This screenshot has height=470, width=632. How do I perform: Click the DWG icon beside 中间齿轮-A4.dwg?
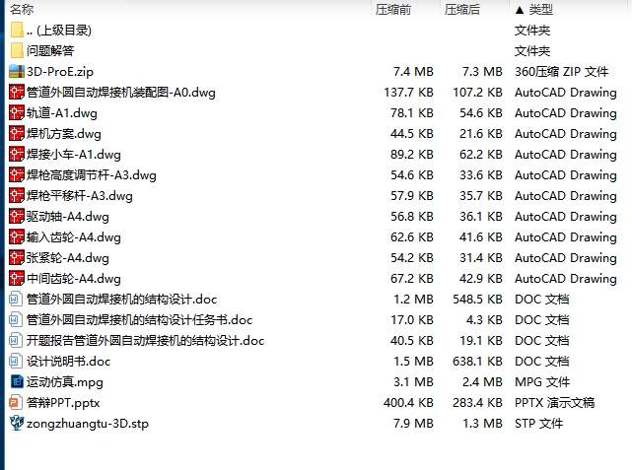click(x=17, y=279)
